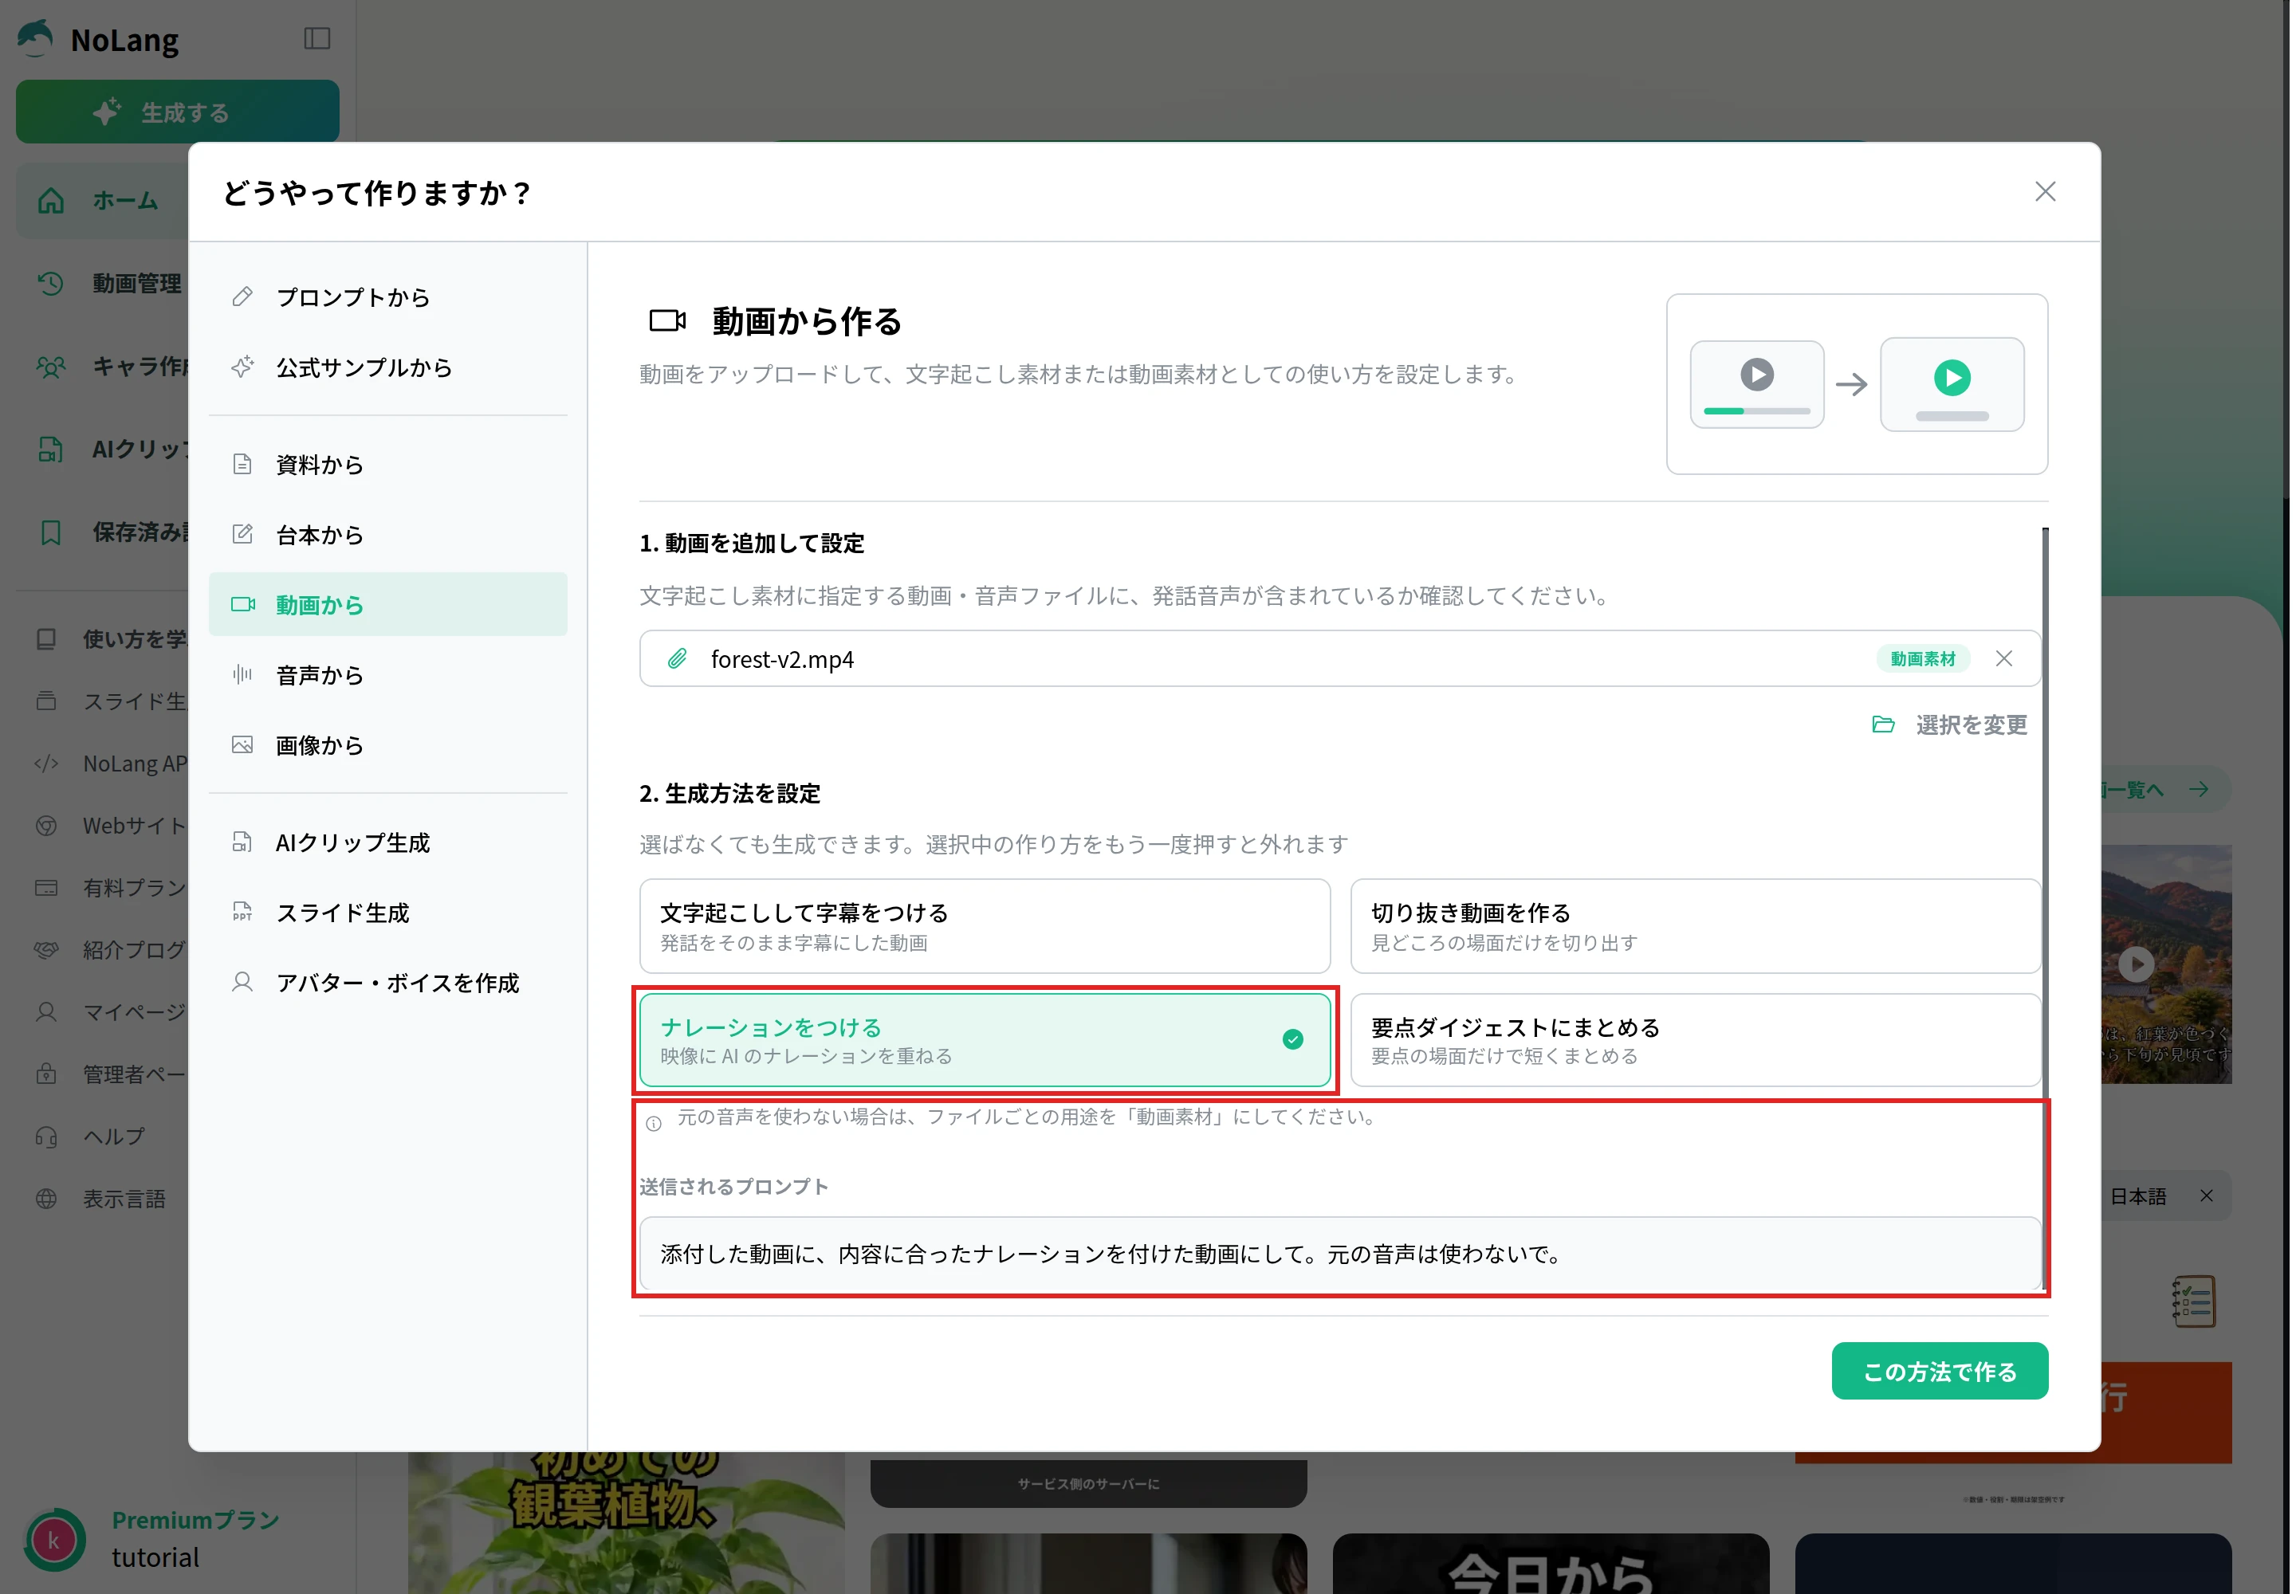Click the 管理者ページ lock icon
2296x1594 pixels.
pyautogui.click(x=46, y=1074)
